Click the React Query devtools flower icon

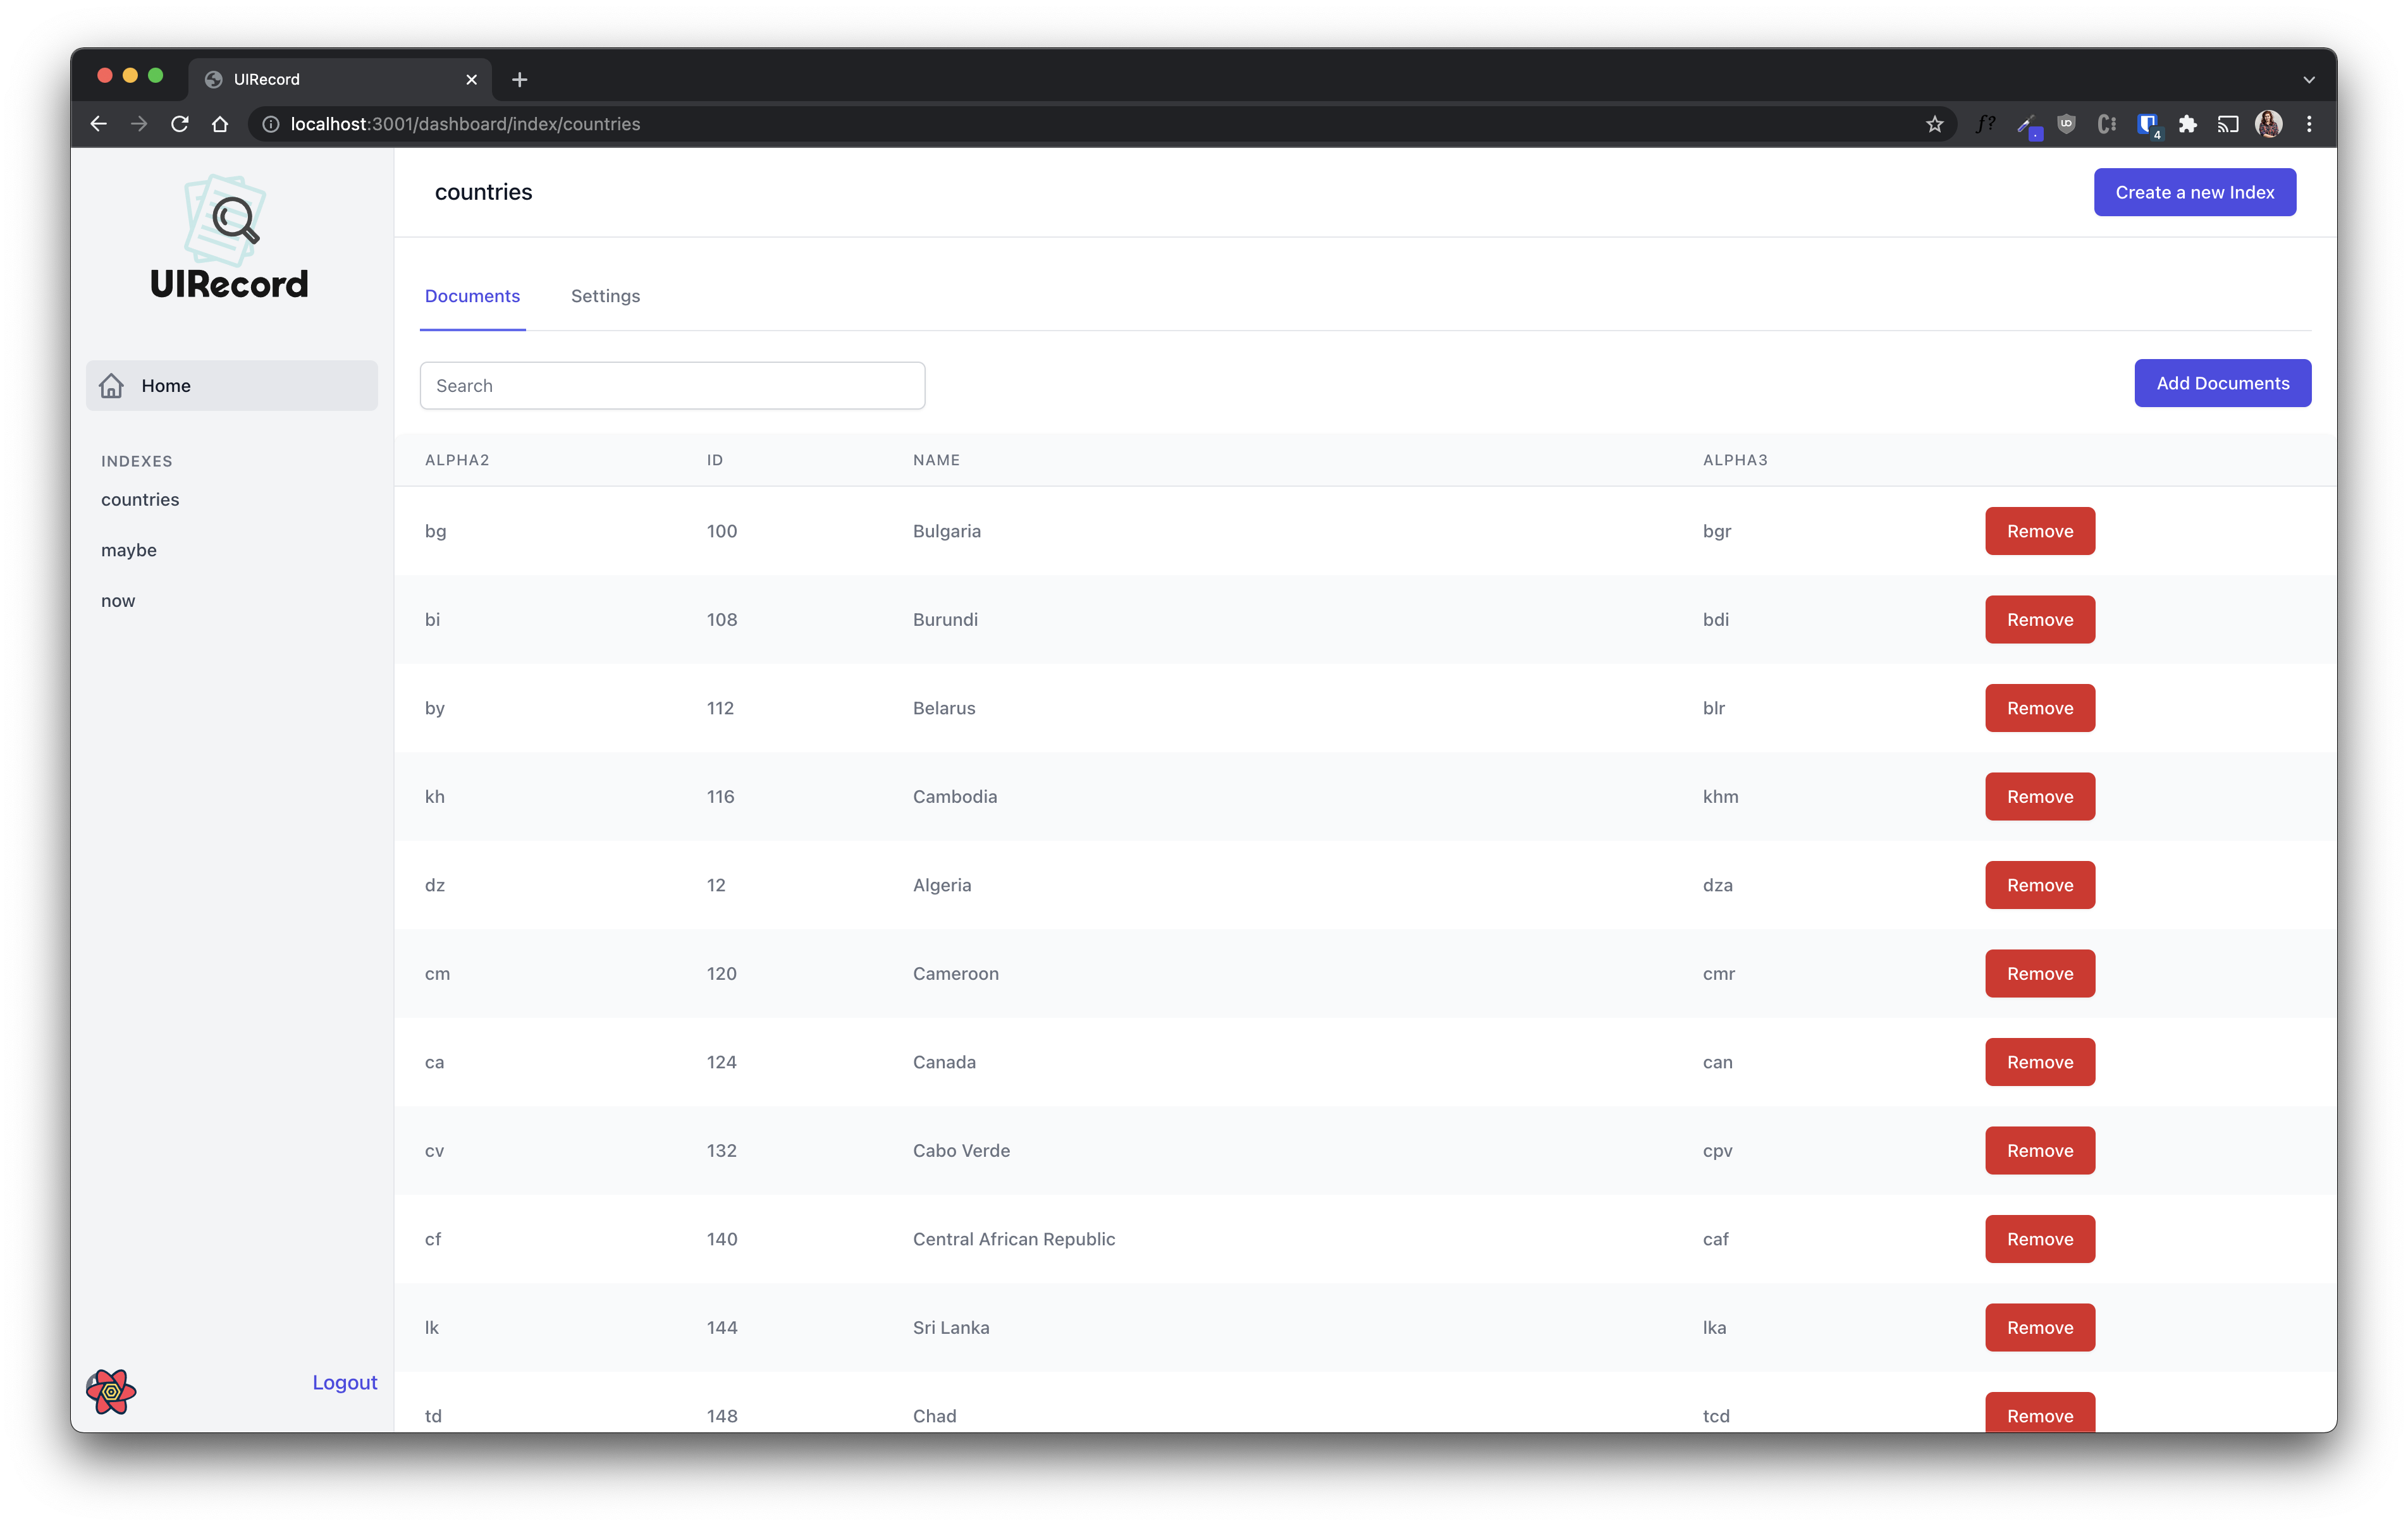[x=111, y=1391]
